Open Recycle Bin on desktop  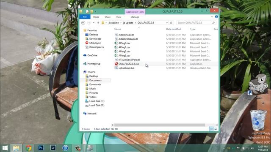[x=258, y=122]
